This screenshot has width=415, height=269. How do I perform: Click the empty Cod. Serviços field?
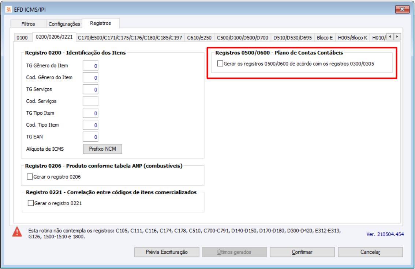(x=90, y=101)
